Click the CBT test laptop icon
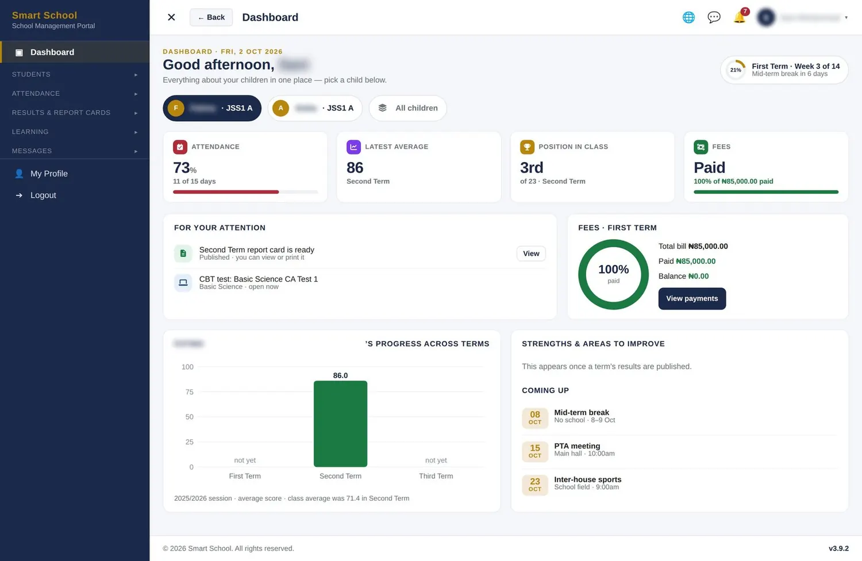Viewport: 862px width, 561px height. [x=183, y=282]
